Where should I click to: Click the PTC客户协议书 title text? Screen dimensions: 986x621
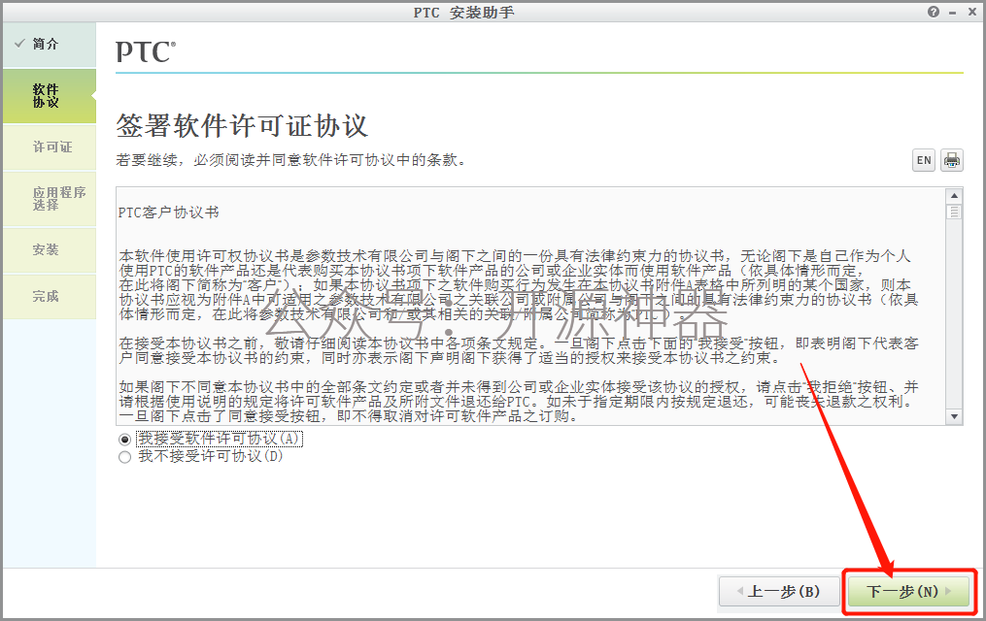[168, 212]
